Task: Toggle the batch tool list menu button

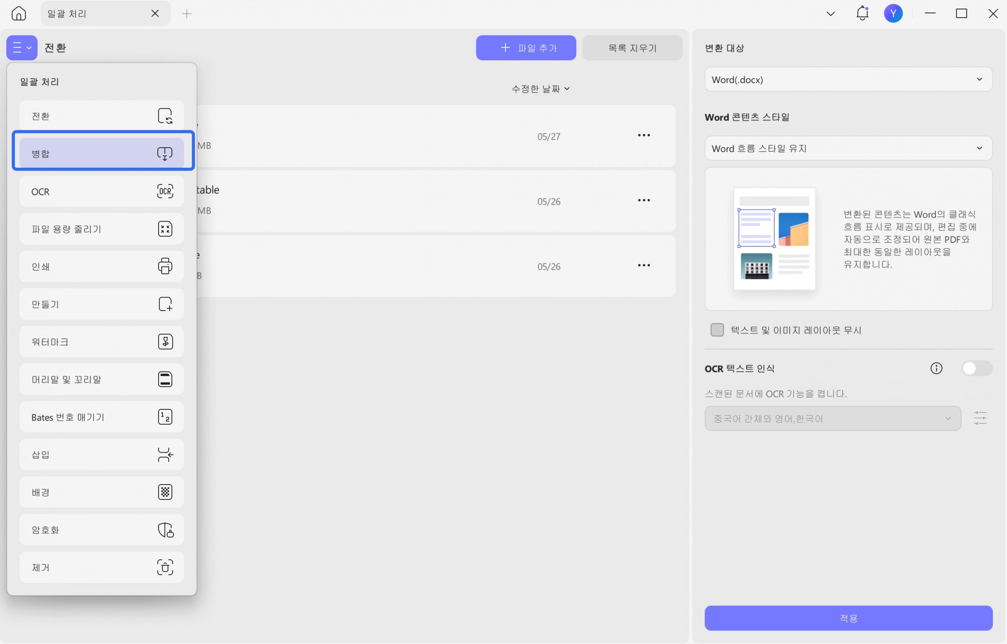Action: click(x=22, y=48)
